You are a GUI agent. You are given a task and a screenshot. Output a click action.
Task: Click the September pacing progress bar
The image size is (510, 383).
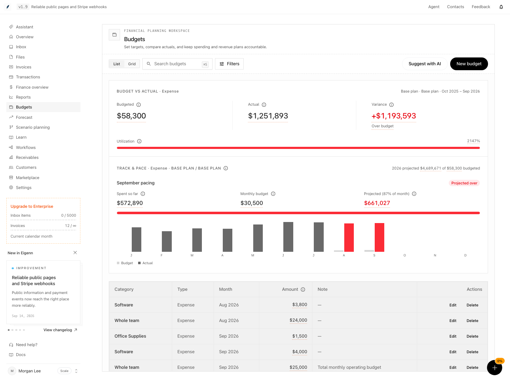(298, 213)
